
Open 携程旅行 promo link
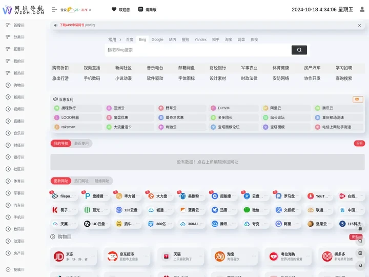tap(77, 108)
